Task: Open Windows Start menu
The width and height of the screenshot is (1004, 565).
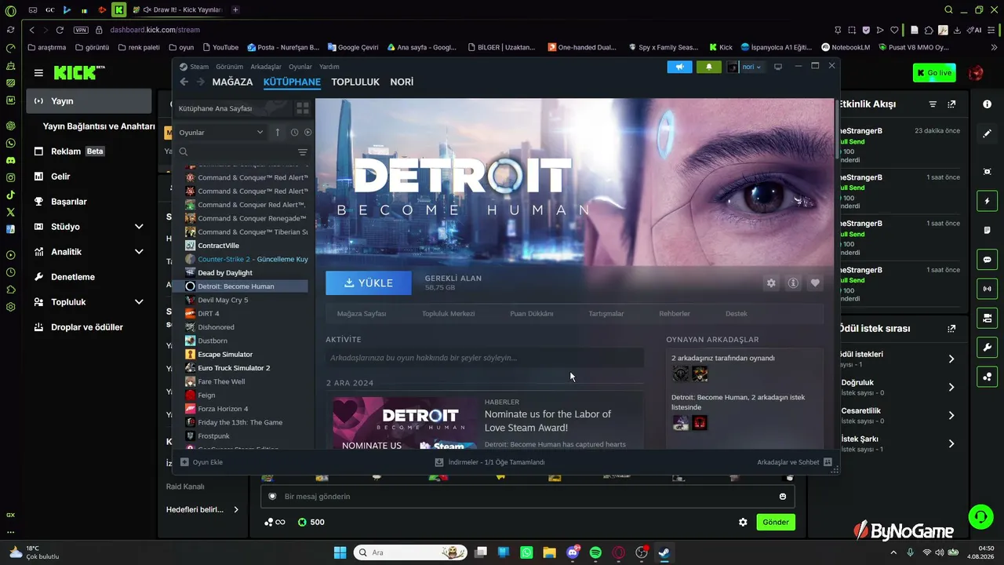Action: click(x=340, y=552)
